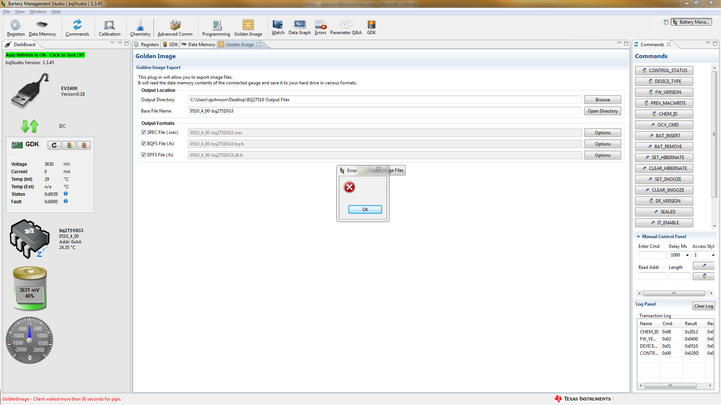Image resolution: width=721 pixels, height=405 pixels.
Task: Open the Chemistry plug-in
Action: click(140, 28)
